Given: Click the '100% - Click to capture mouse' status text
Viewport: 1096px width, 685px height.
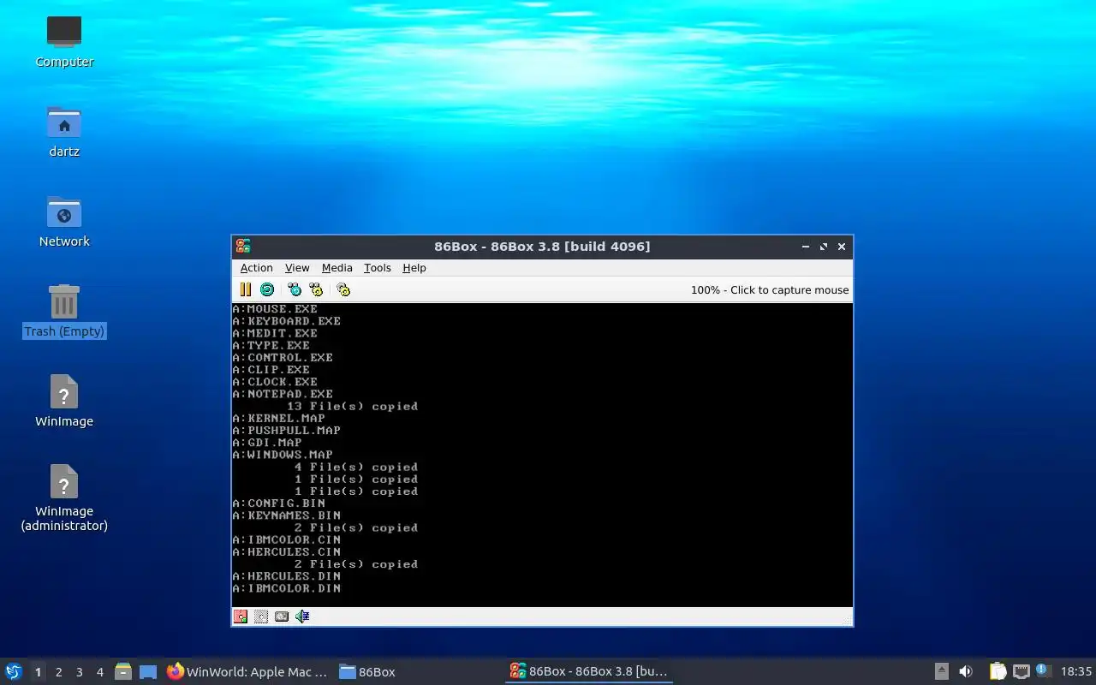Looking at the screenshot, I should click(x=770, y=289).
